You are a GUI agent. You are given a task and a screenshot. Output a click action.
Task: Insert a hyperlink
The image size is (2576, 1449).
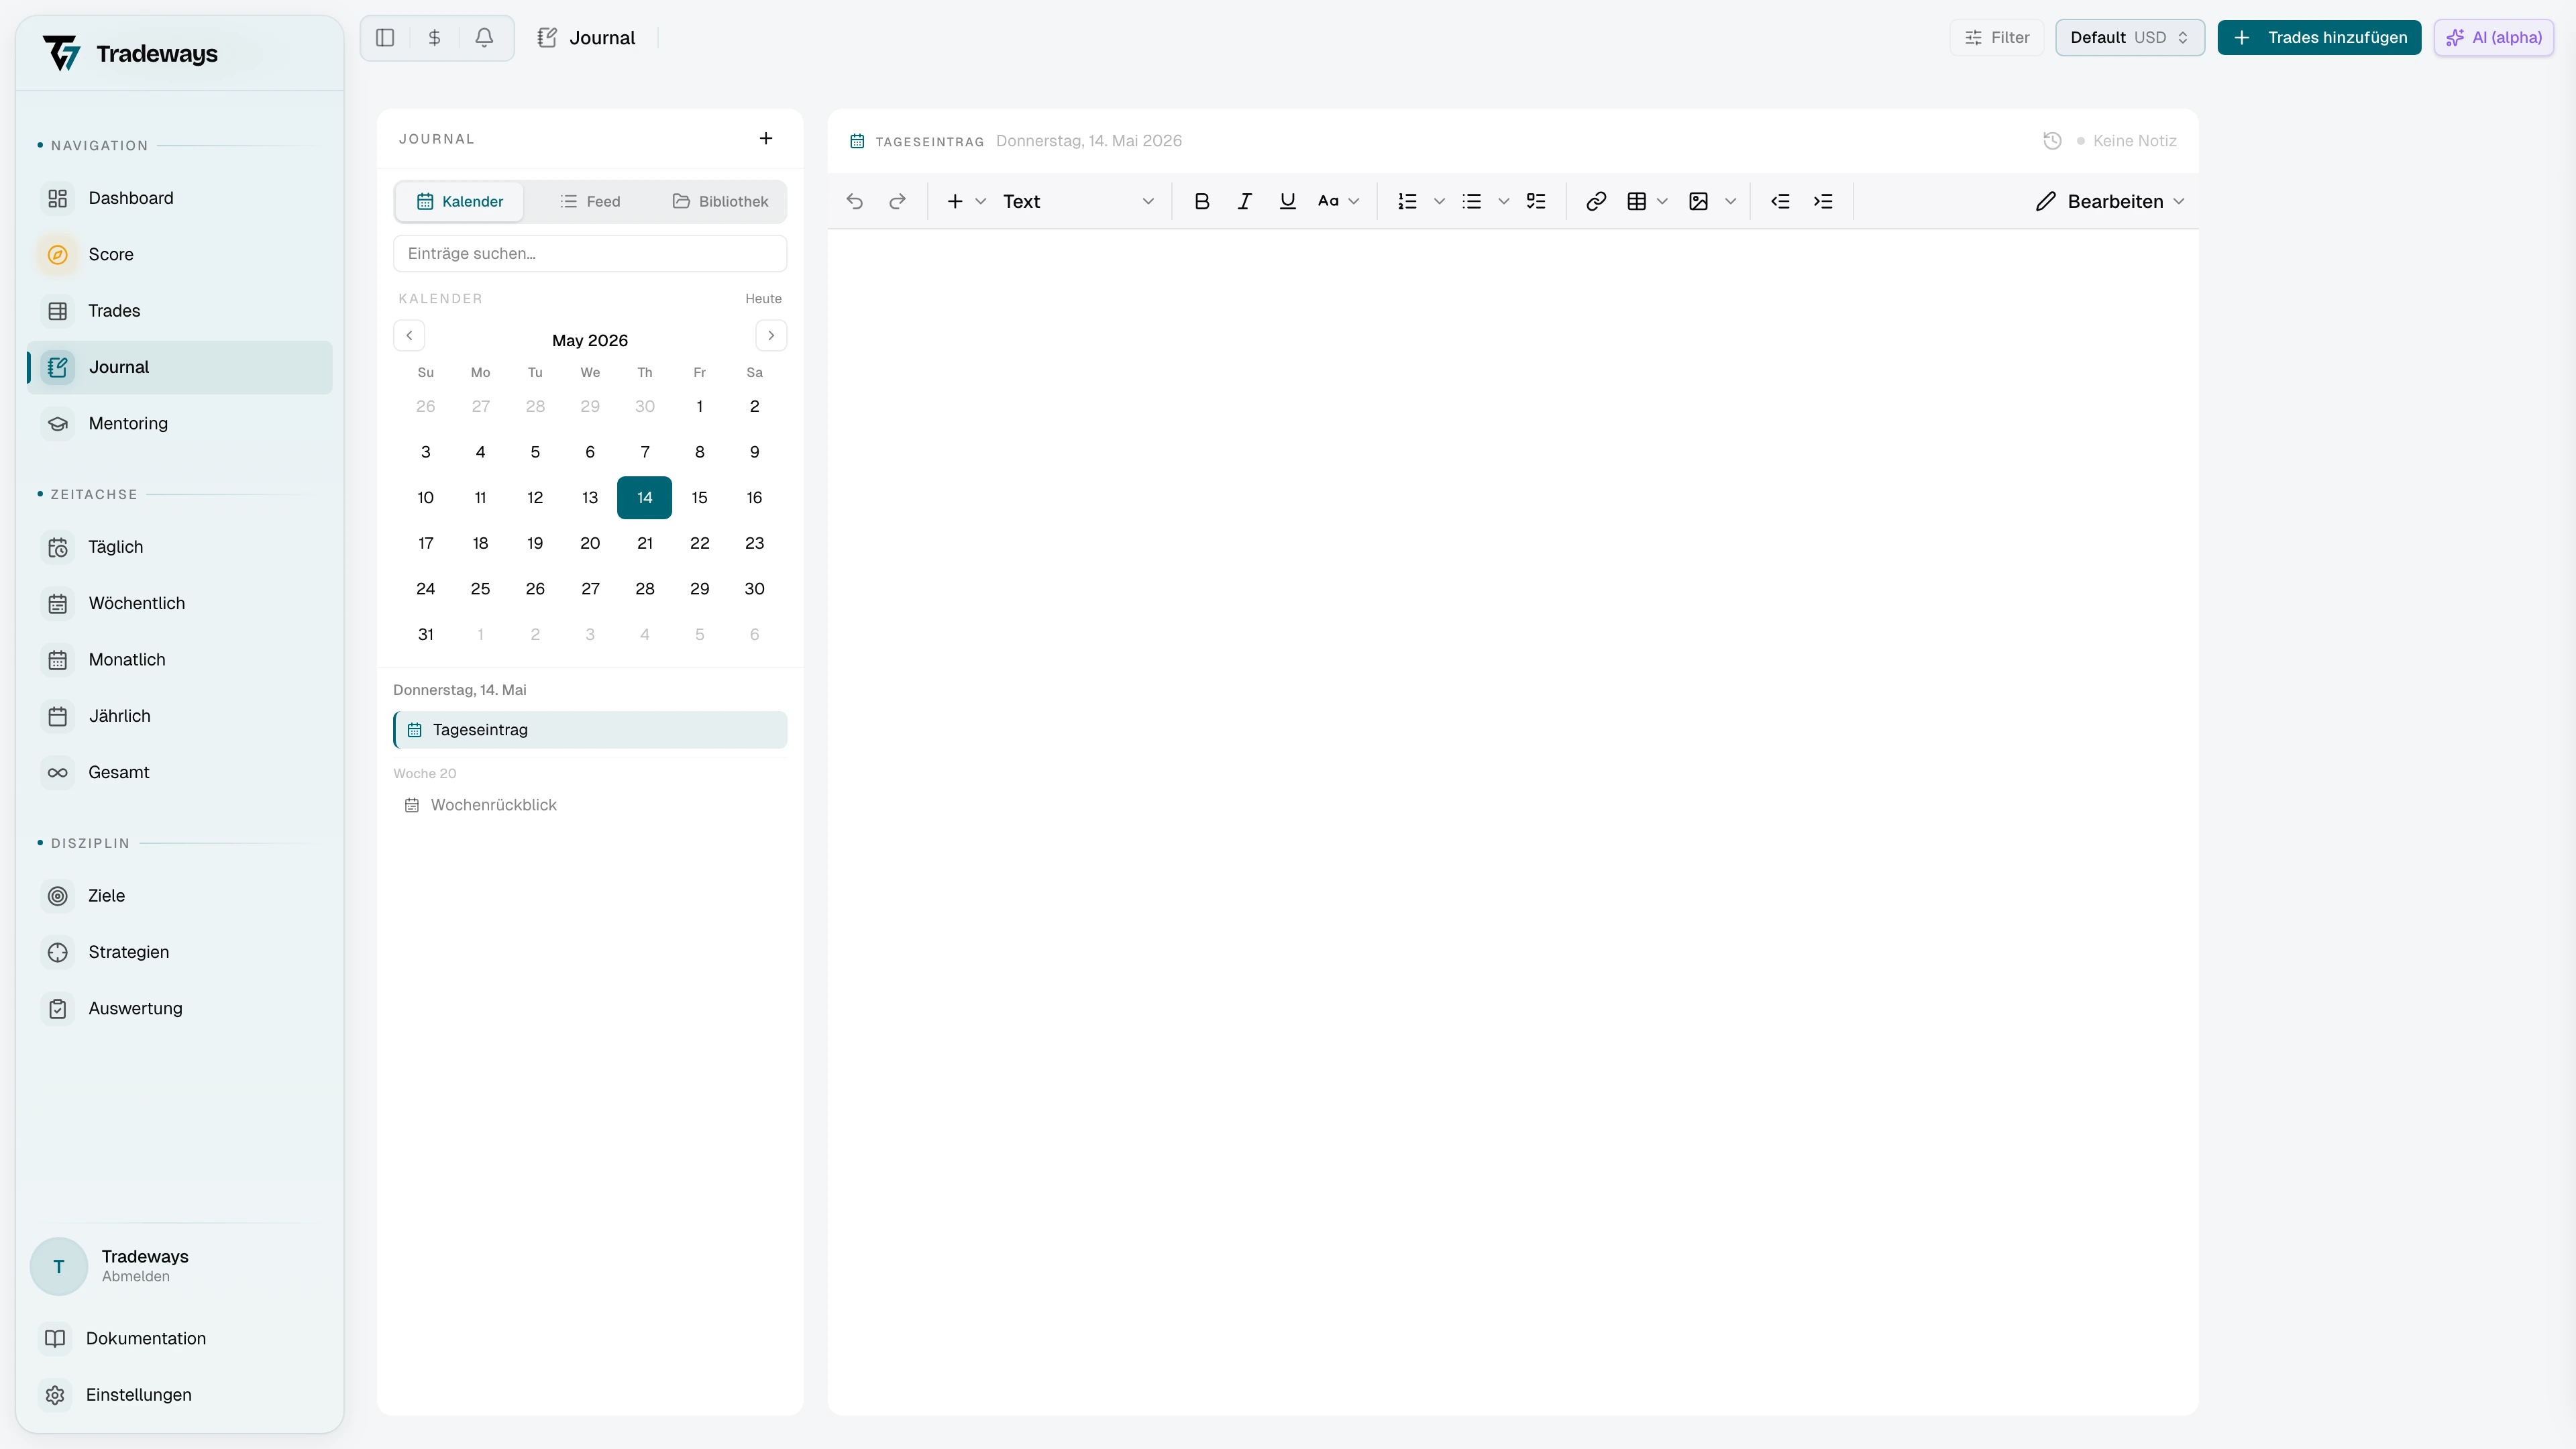(1596, 201)
